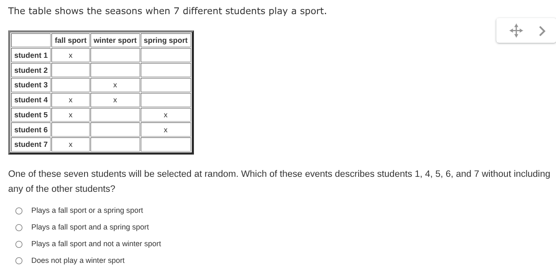Click the student 1 row label
Image resolution: width=556 pixels, height=271 pixels.
[x=30, y=55]
